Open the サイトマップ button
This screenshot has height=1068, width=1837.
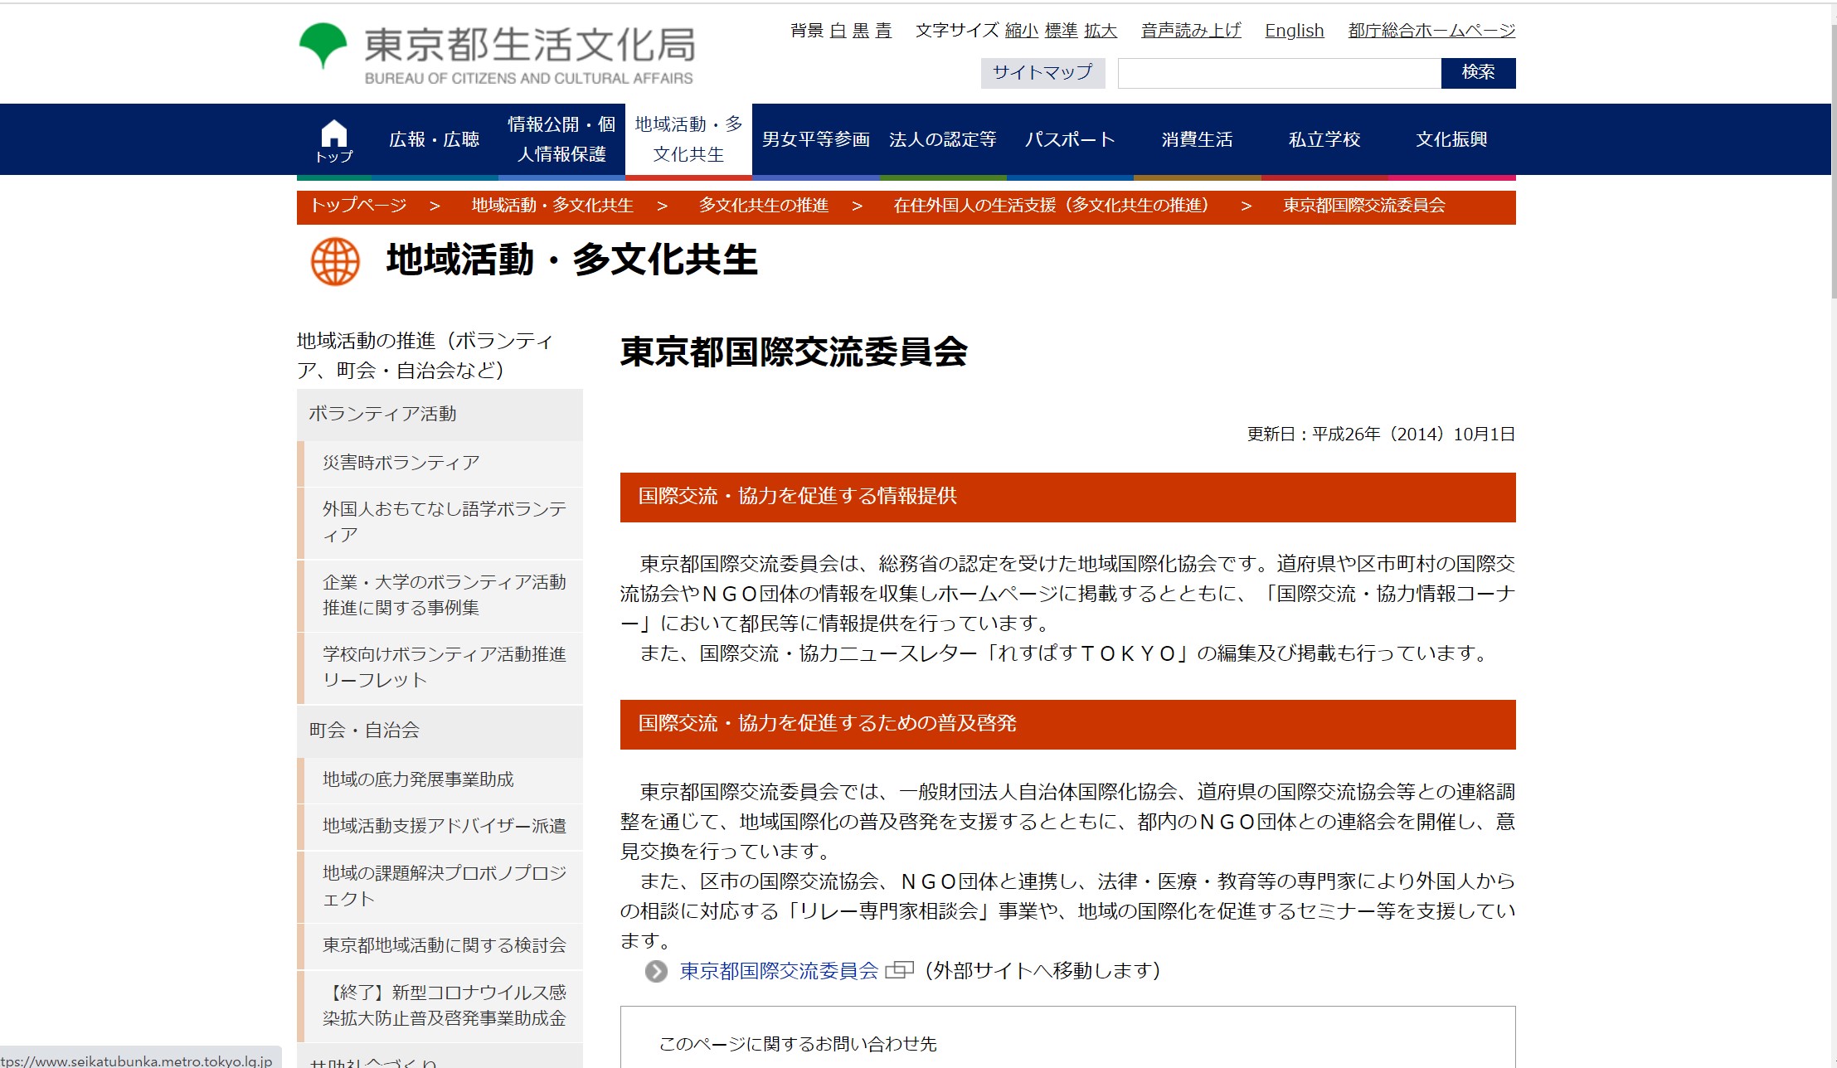(x=1042, y=73)
